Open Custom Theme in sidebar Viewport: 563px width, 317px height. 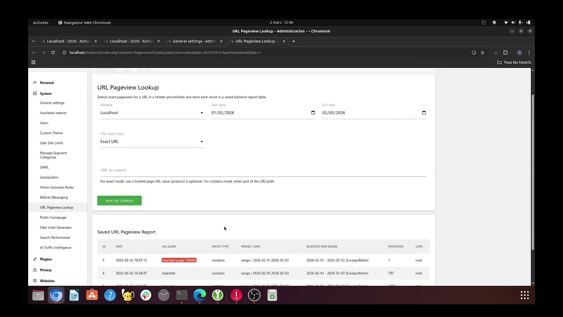click(x=51, y=133)
